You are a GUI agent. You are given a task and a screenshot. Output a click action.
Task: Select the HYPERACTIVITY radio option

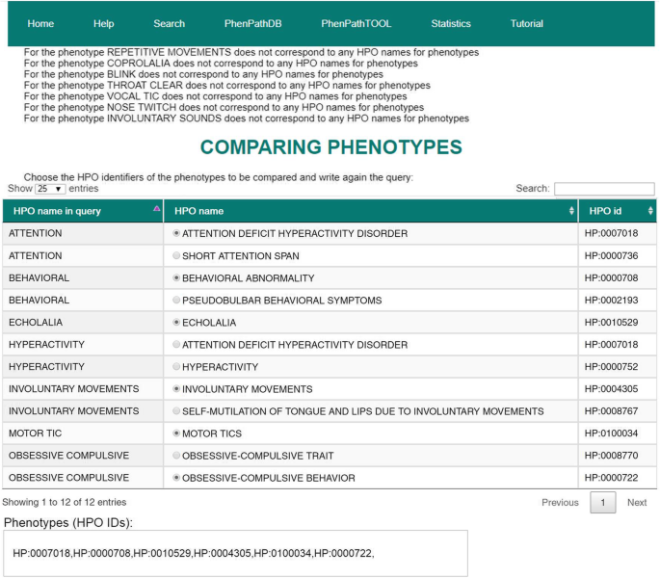click(x=175, y=367)
